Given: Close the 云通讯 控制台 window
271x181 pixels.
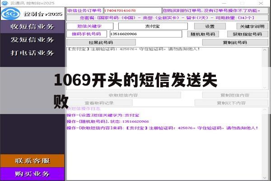Looking at the screenshot, I should click(x=261, y=3).
